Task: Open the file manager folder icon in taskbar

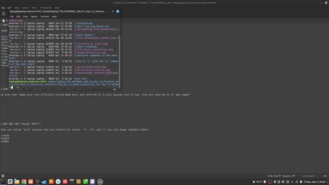Action: click(17, 182)
